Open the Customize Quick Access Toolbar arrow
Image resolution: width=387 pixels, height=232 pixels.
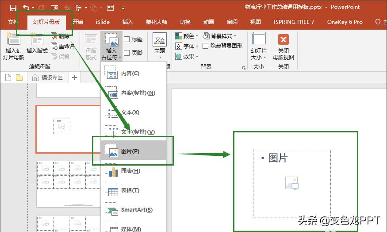(x=123, y=8)
